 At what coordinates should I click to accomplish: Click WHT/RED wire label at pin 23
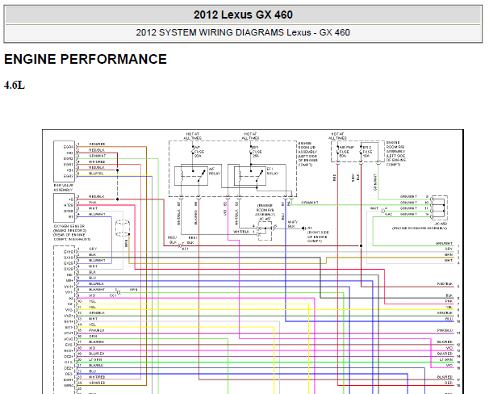[97, 377]
